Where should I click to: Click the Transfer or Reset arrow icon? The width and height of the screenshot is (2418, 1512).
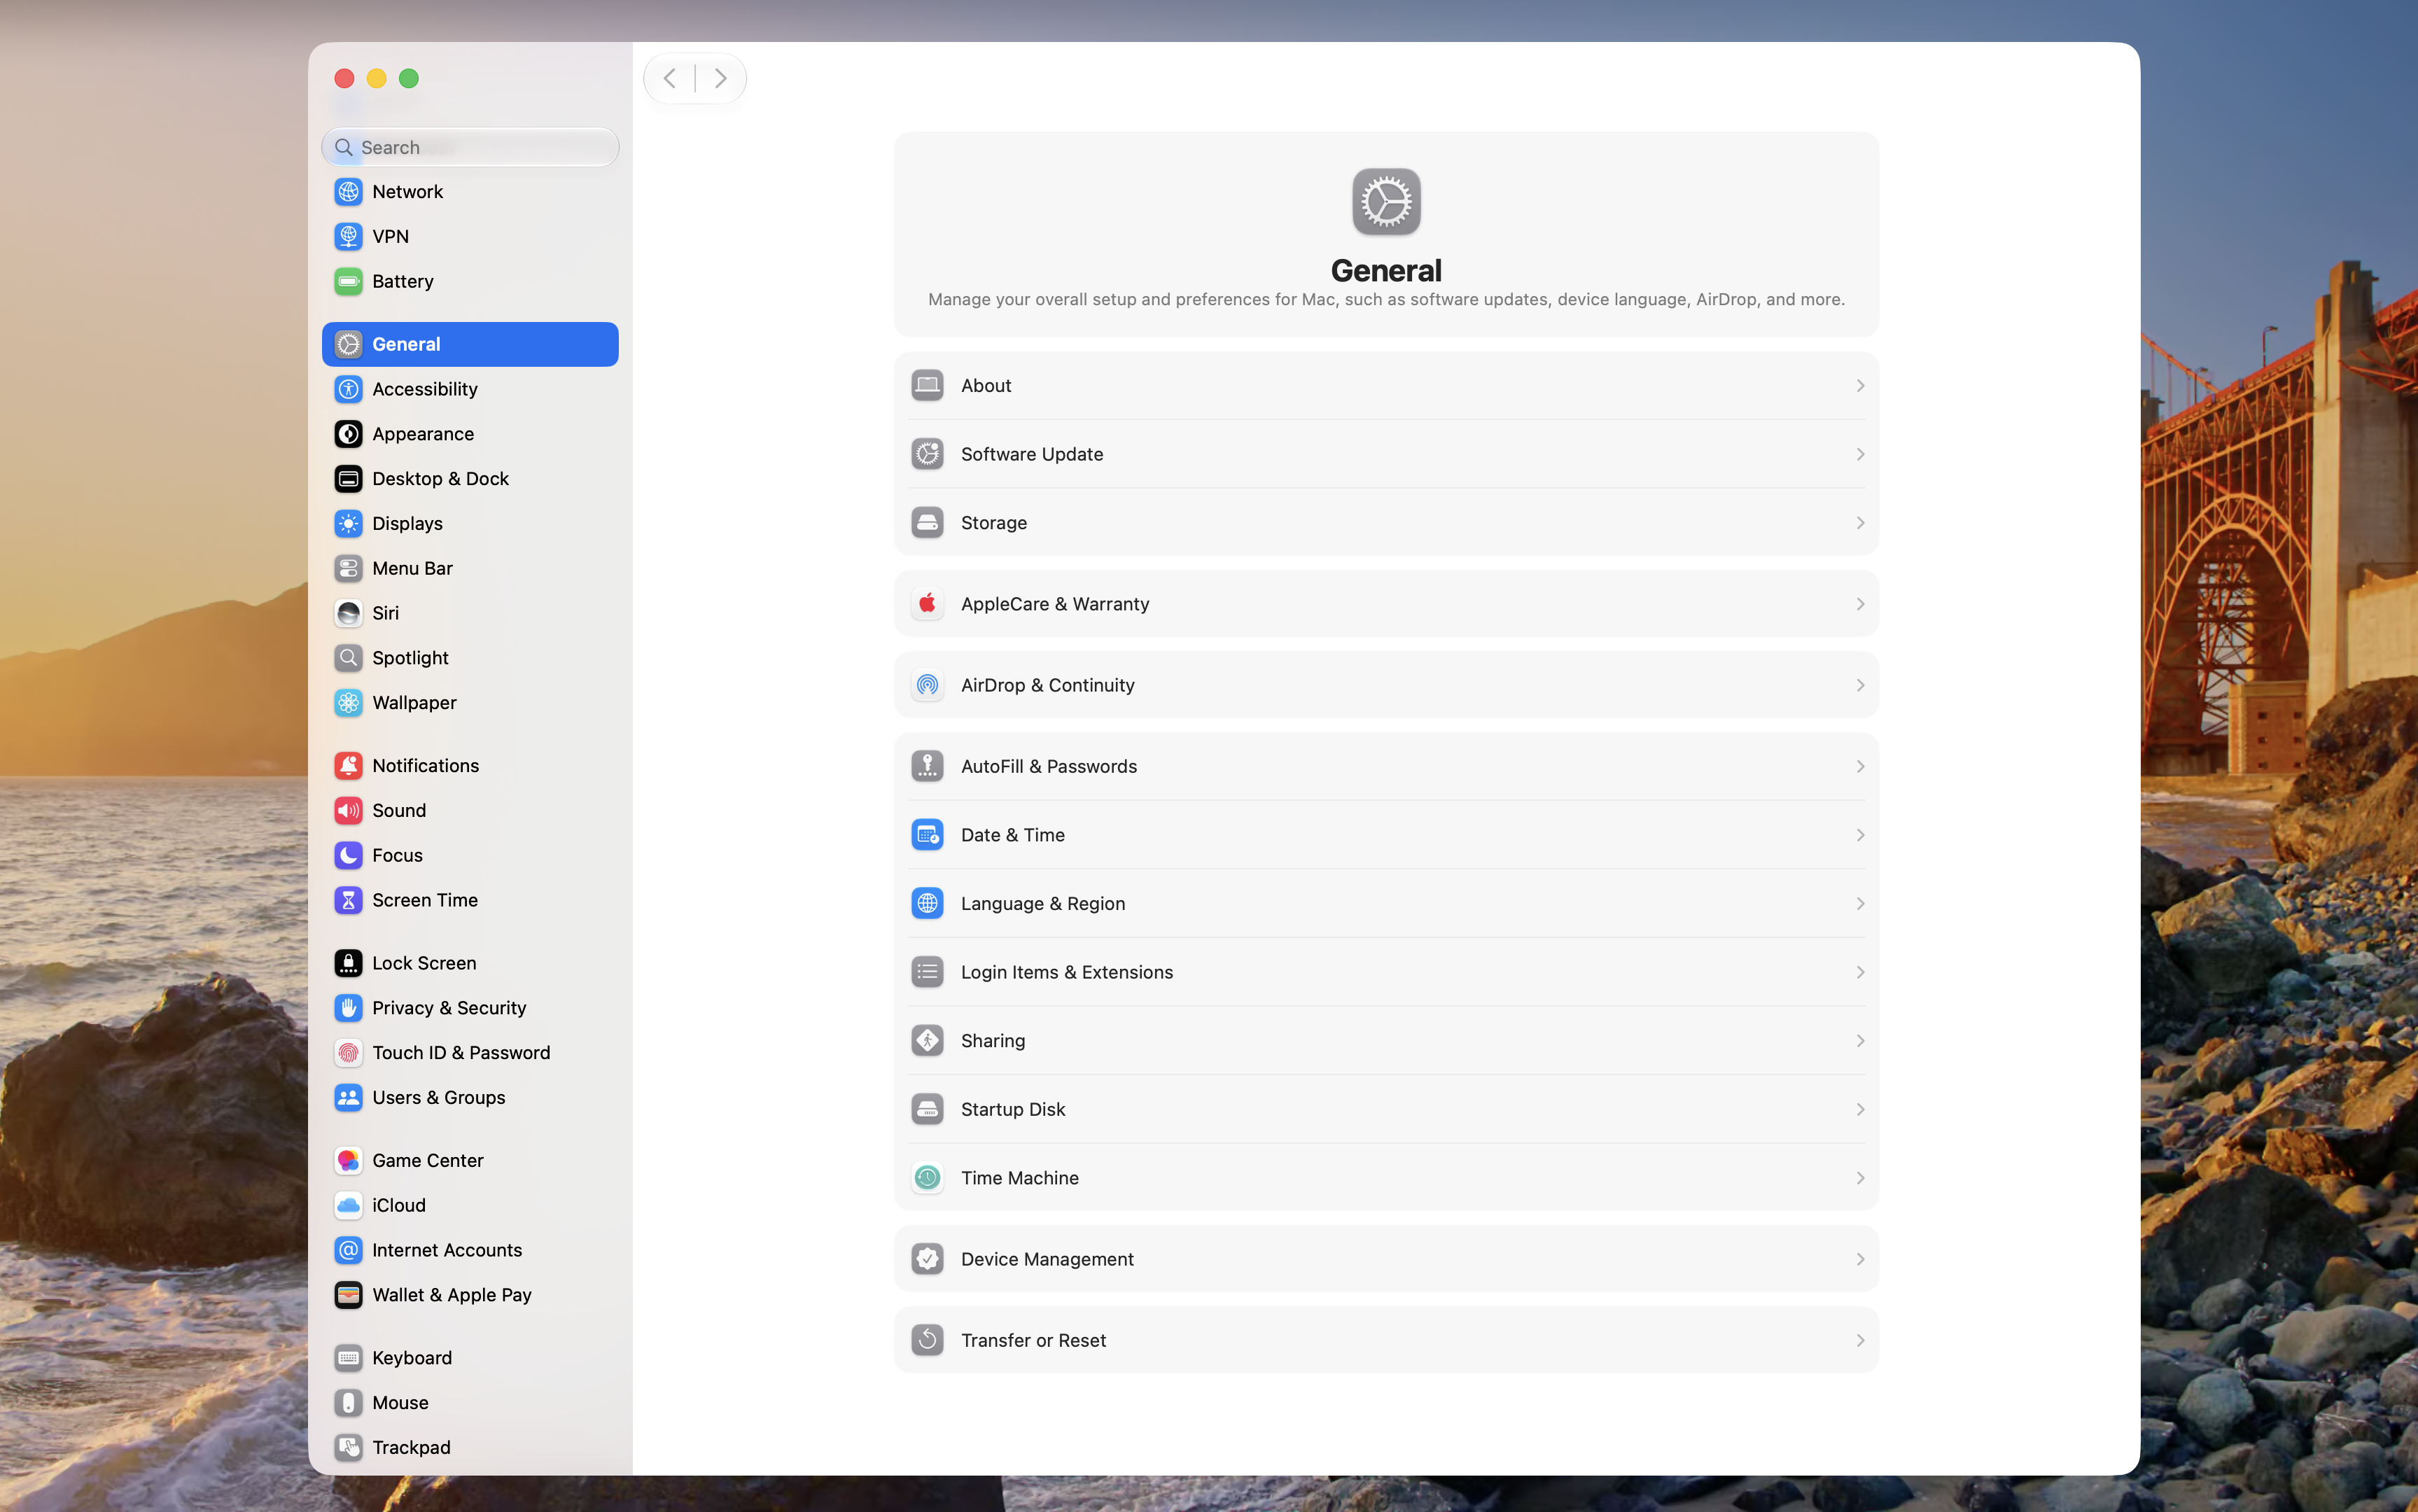pyautogui.click(x=927, y=1340)
